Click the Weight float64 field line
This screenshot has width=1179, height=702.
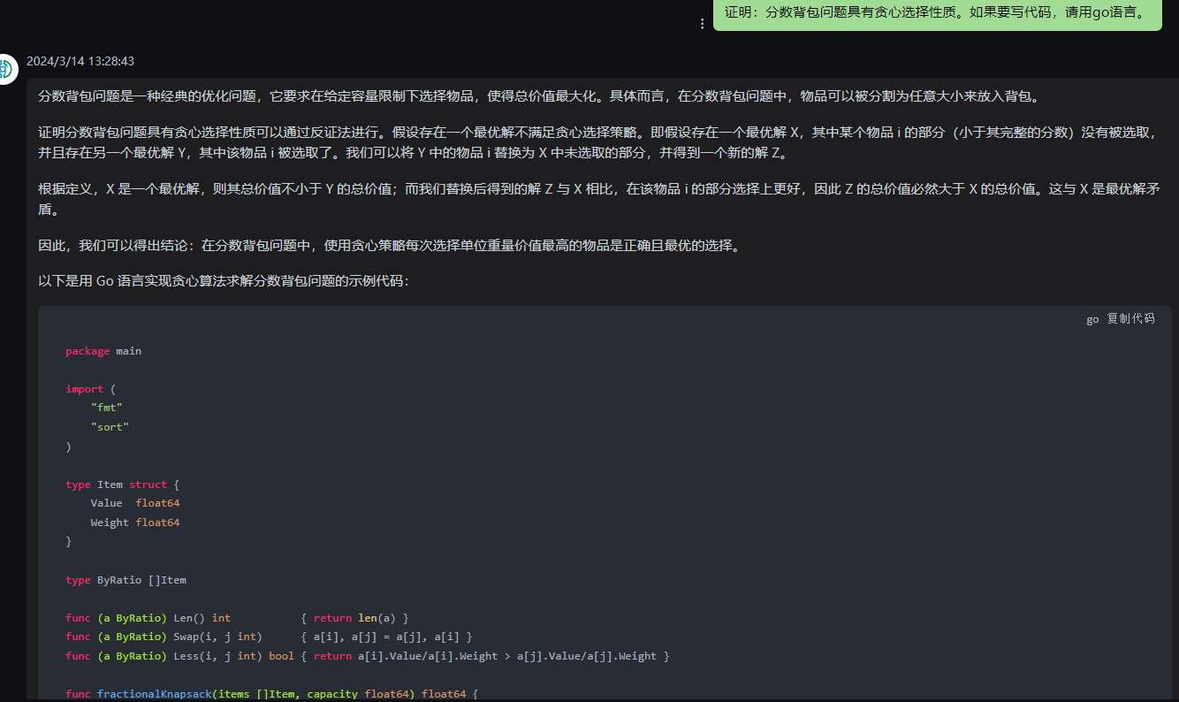click(135, 523)
